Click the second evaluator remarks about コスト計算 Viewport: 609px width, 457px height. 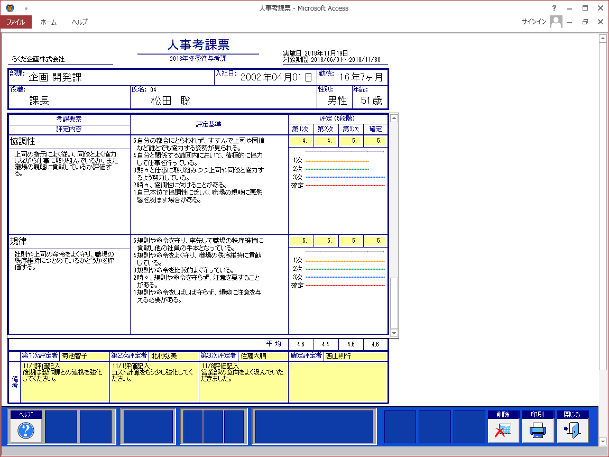[154, 381]
